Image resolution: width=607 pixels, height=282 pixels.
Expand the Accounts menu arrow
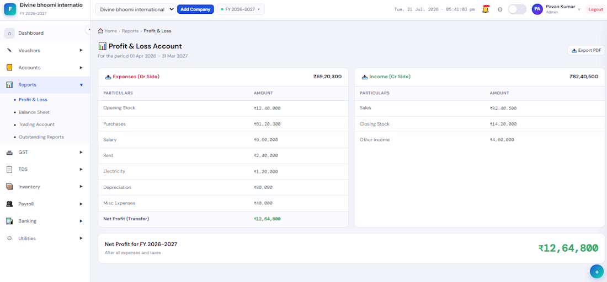pyautogui.click(x=81, y=68)
